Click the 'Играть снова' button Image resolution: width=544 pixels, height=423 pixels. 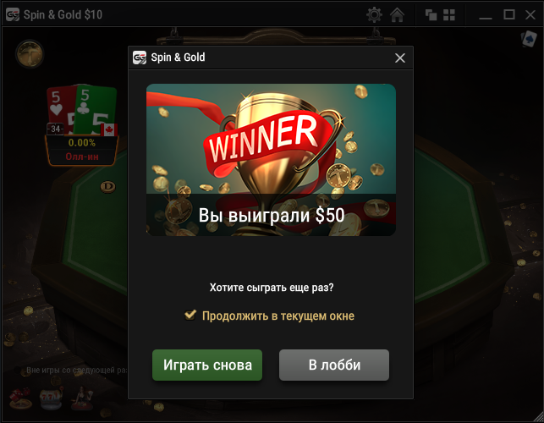pos(207,365)
